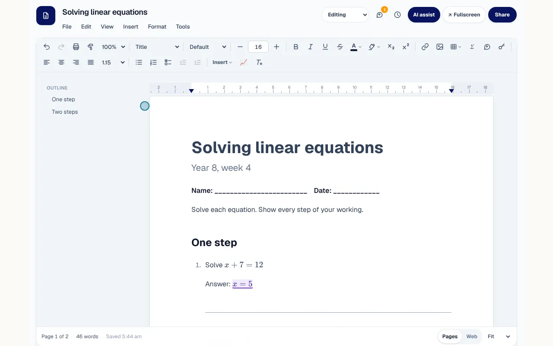Open comments panel with notification badge
This screenshot has height=346, width=553.
tap(380, 15)
